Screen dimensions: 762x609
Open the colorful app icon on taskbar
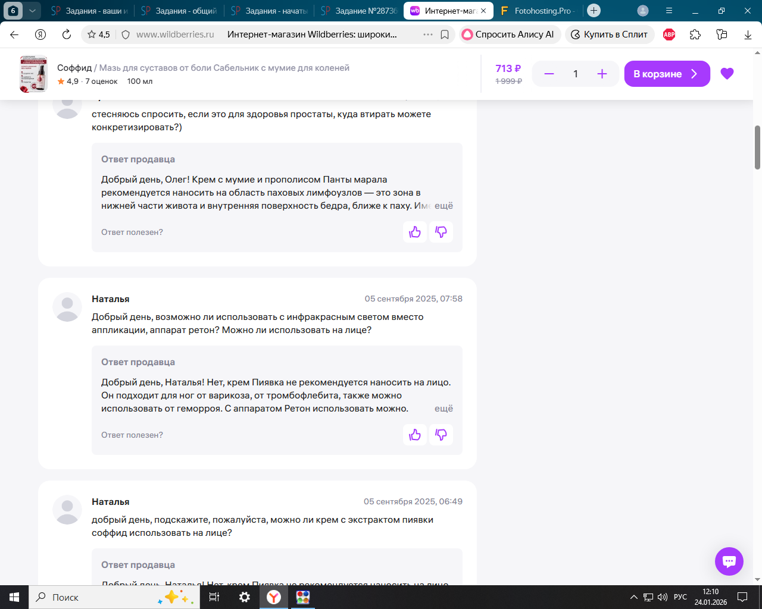pos(303,597)
